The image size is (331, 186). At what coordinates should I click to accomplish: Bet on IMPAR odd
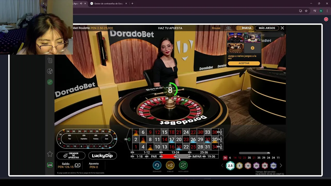coord(197,157)
